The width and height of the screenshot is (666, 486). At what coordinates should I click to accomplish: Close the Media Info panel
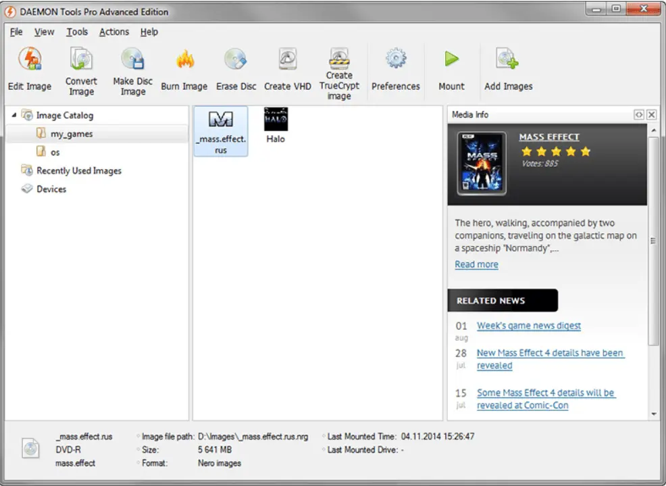pos(651,115)
